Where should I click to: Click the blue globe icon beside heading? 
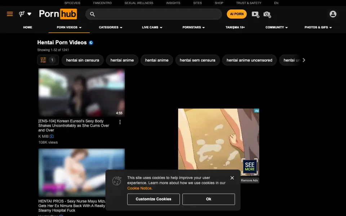[x=91, y=43]
